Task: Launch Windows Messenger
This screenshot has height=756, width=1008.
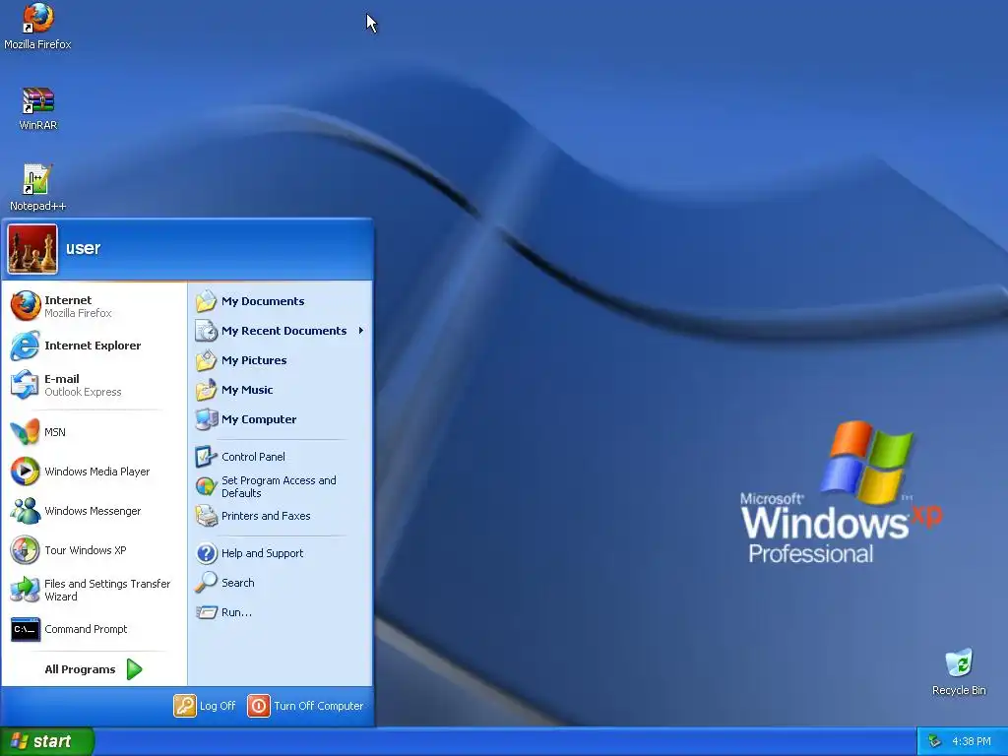Action: tap(94, 511)
